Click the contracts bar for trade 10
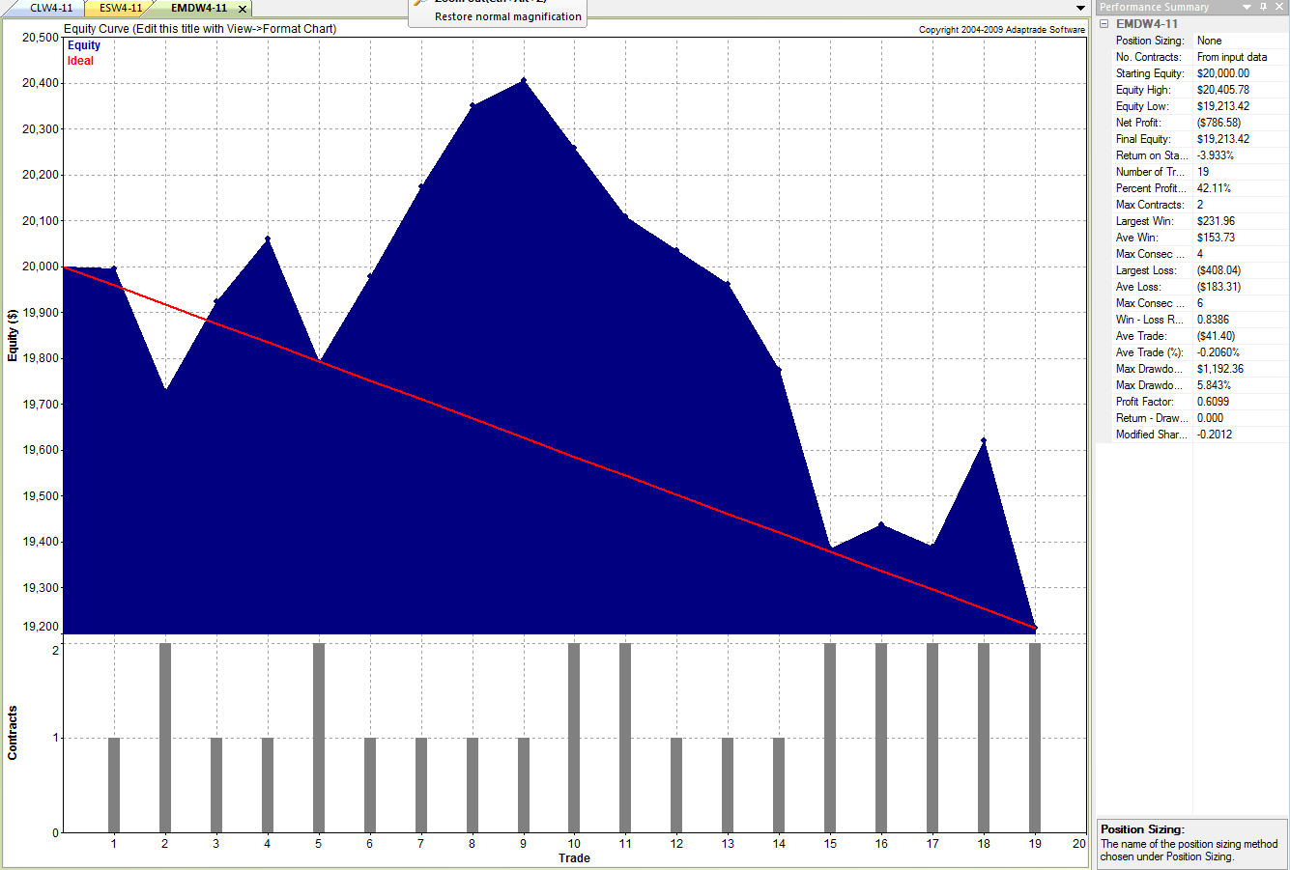This screenshot has width=1290, height=870. (574, 738)
